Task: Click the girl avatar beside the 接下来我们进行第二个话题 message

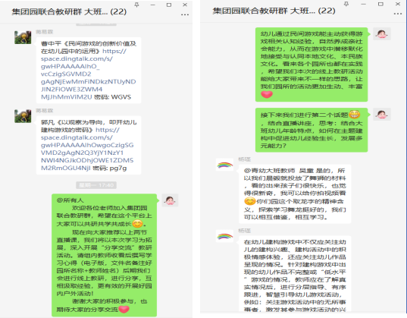Action: click(x=382, y=114)
